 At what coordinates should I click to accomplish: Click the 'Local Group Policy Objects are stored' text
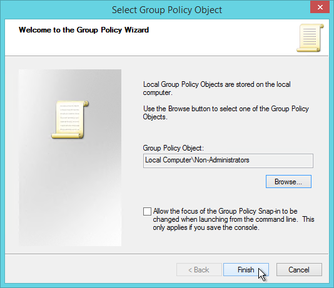(217, 88)
